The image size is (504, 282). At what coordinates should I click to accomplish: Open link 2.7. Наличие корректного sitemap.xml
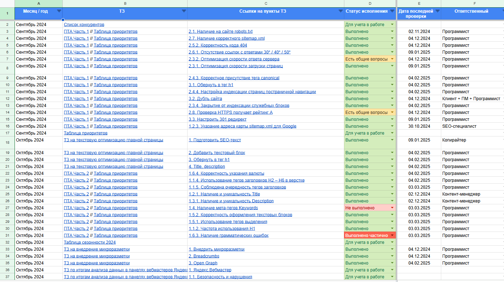click(226, 38)
